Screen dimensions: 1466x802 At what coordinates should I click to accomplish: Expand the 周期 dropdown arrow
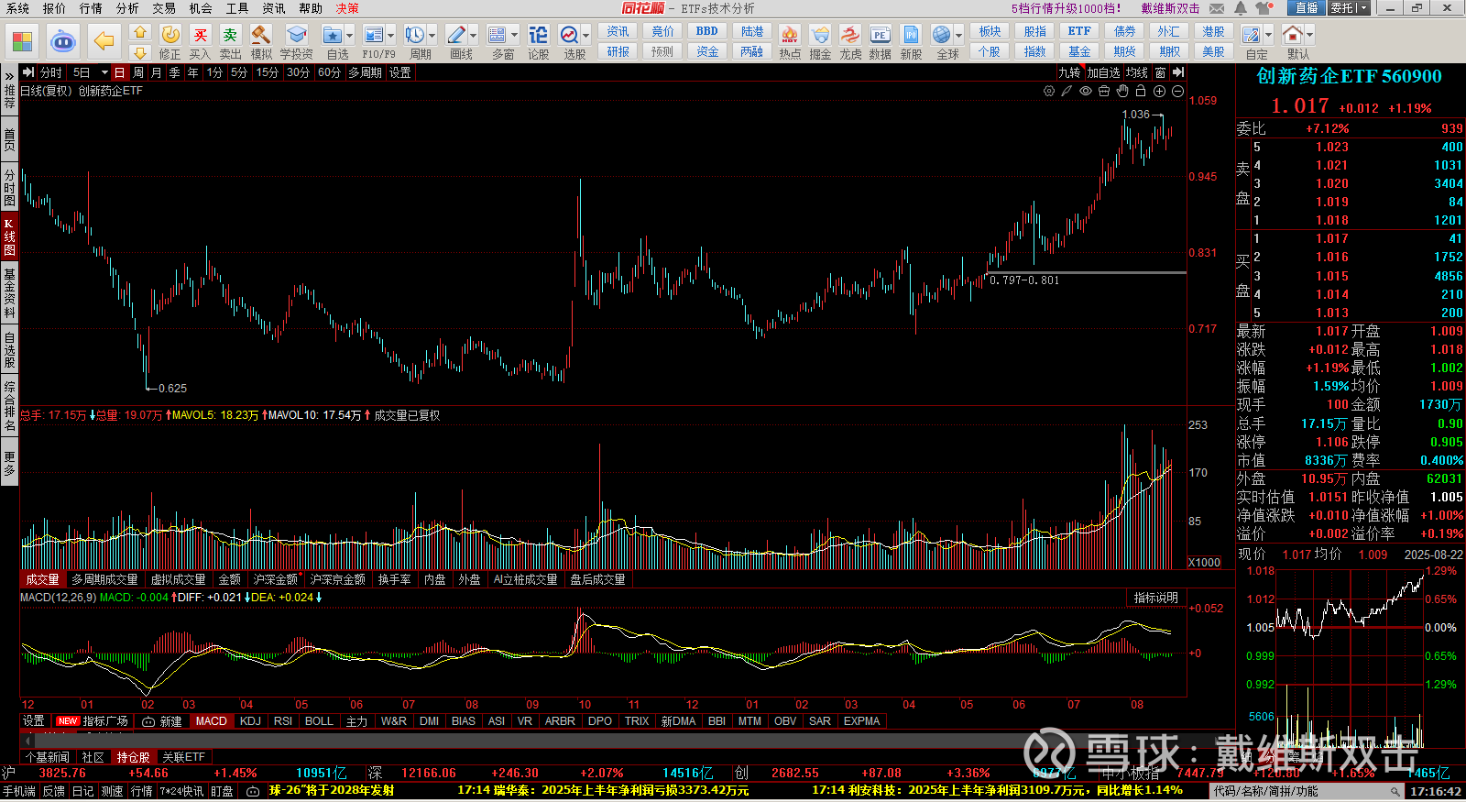432,36
